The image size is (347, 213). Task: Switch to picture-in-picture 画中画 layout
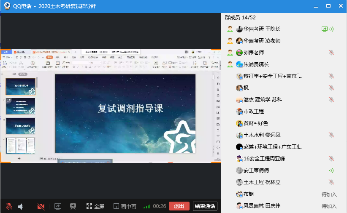[x=125, y=206]
